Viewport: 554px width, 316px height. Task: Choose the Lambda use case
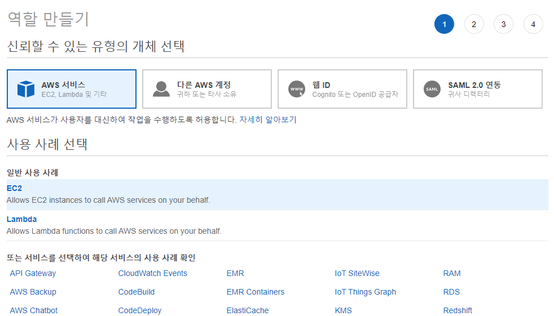coord(278,225)
